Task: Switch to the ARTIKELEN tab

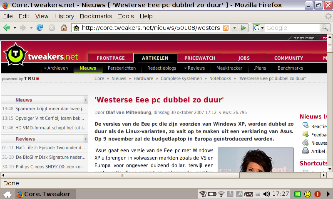Action: click(x=155, y=58)
